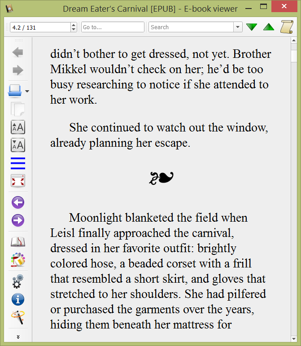Decrease the font size

18,145
